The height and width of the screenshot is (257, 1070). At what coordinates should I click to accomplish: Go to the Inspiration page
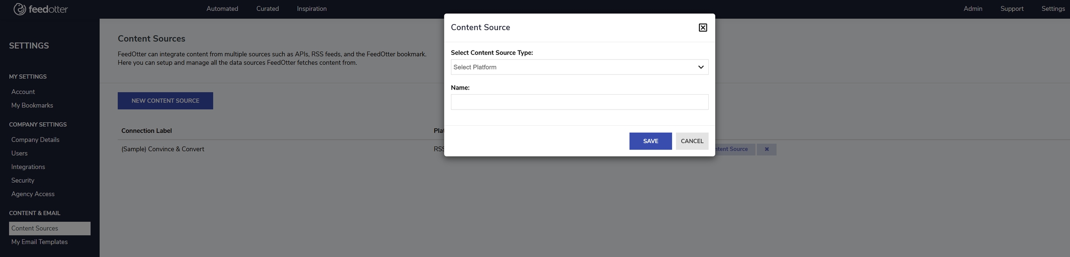pos(312,9)
